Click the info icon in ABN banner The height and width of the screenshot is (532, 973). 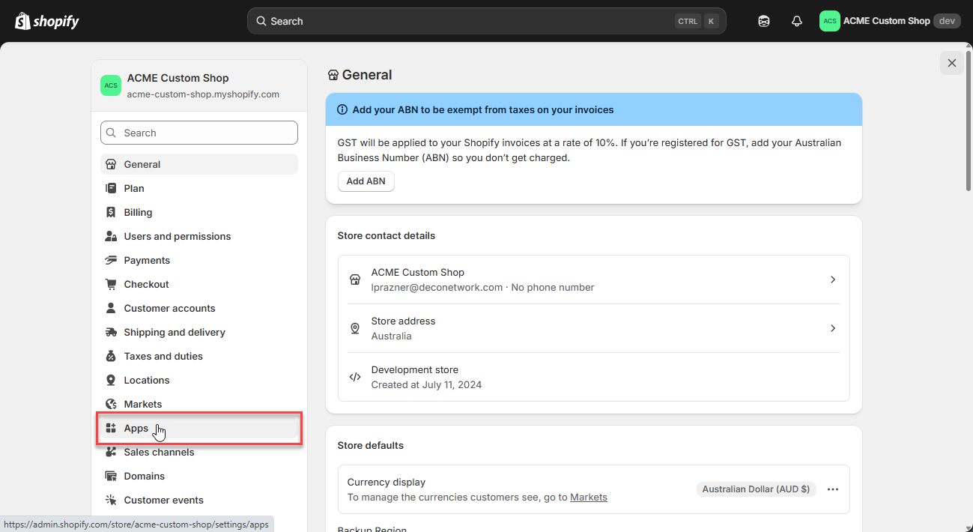[x=342, y=109]
